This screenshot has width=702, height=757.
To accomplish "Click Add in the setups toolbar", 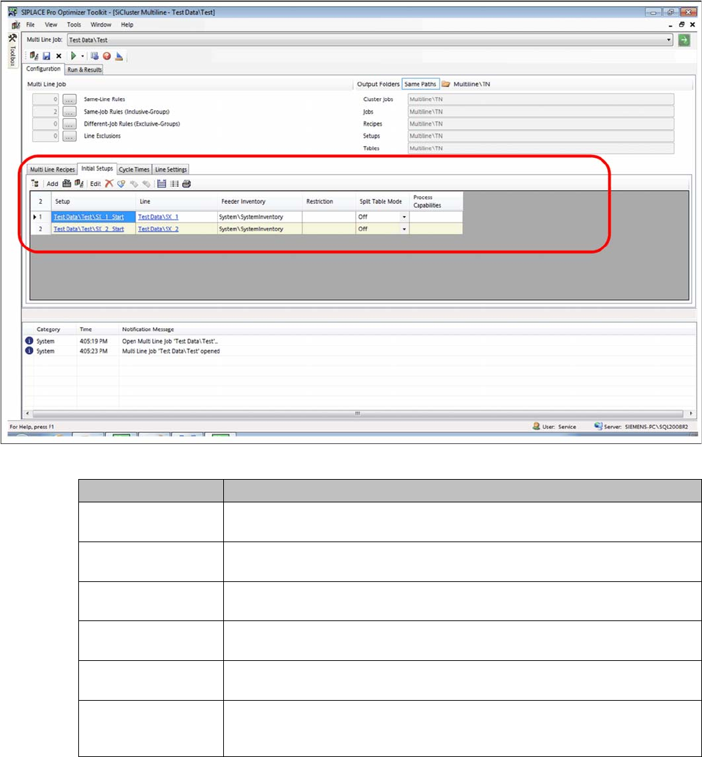I will point(52,184).
